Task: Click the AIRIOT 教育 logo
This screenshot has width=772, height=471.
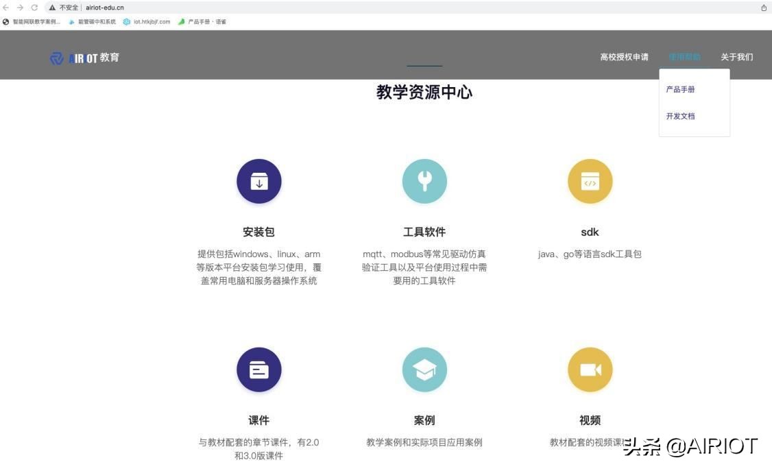Action: pos(84,58)
